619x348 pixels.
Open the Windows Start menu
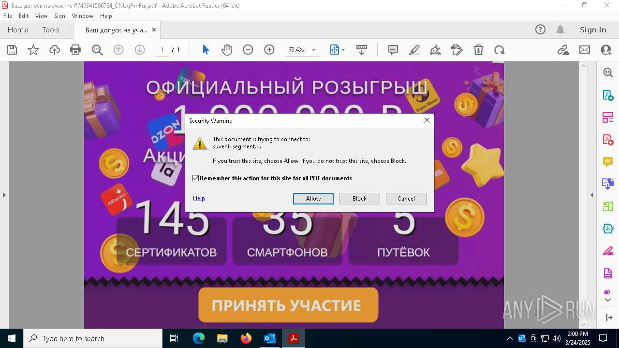click(12, 338)
